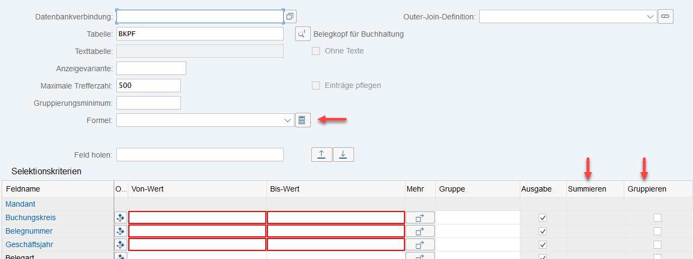Viewport: 693px width, 259px height.
Task: Uncheck the Ausgabe checkbox for Buchungskreis
Action: click(x=543, y=217)
